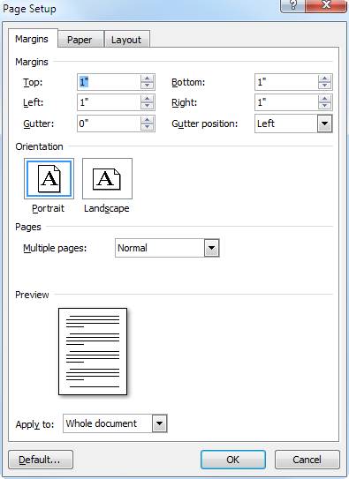This screenshot has width=349, height=479.
Task: Switch to the Layout tab
Action: (126, 40)
